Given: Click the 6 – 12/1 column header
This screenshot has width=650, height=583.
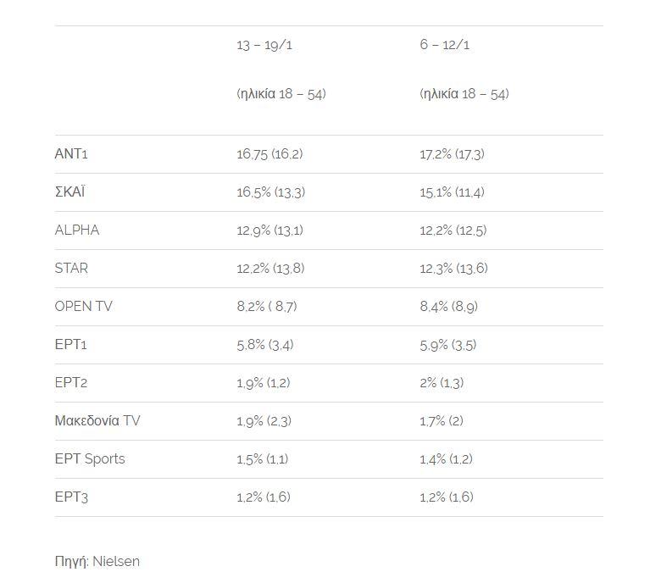Looking at the screenshot, I should pyautogui.click(x=444, y=45).
